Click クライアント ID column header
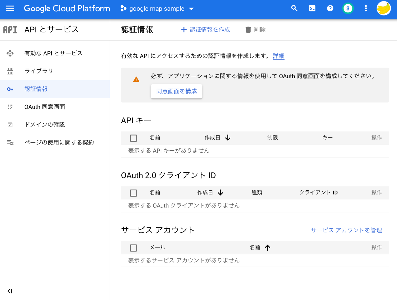Screen dimensions: 397x300 318,193
